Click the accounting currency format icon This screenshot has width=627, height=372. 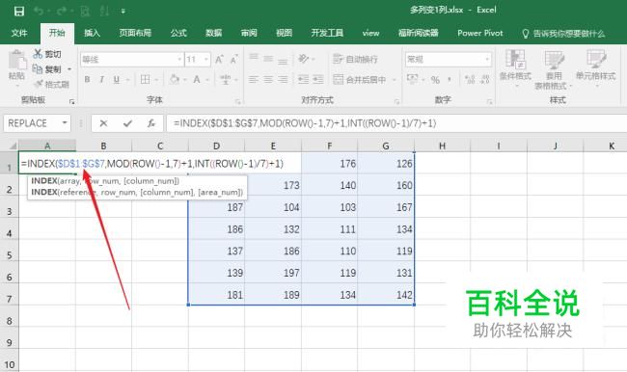pos(412,79)
